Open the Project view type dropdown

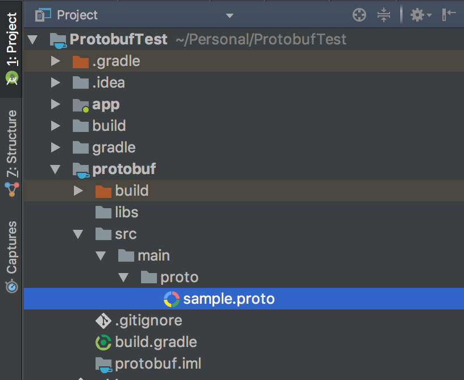pos(229,15)
